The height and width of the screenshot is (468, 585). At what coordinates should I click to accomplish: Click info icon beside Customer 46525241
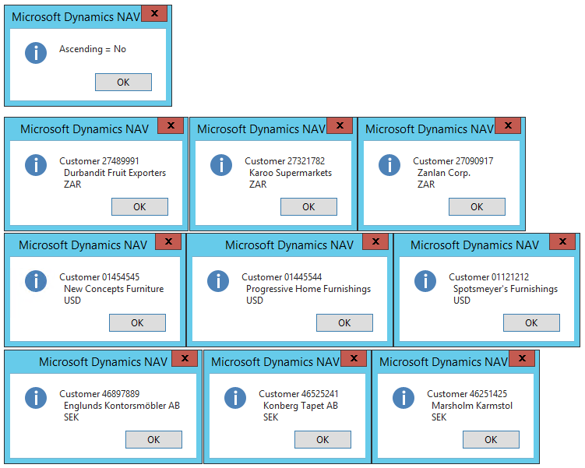(235, 397)
